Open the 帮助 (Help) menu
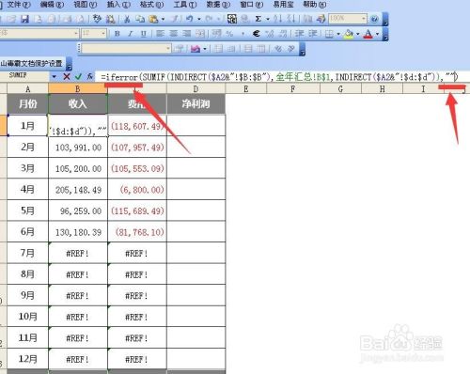 (x=314, y=5)
